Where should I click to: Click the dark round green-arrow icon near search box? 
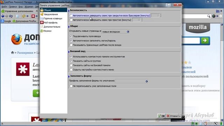point(214,16)
